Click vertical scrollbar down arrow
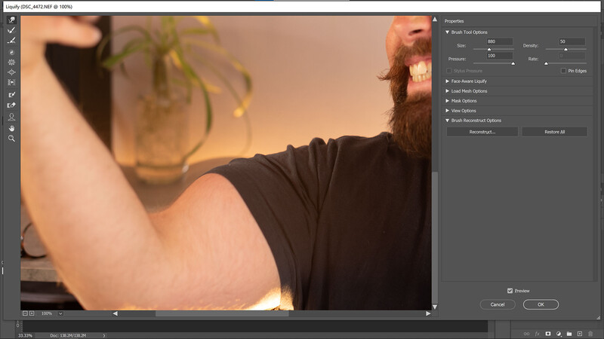The image size is (604, 339). pos(435,307)
